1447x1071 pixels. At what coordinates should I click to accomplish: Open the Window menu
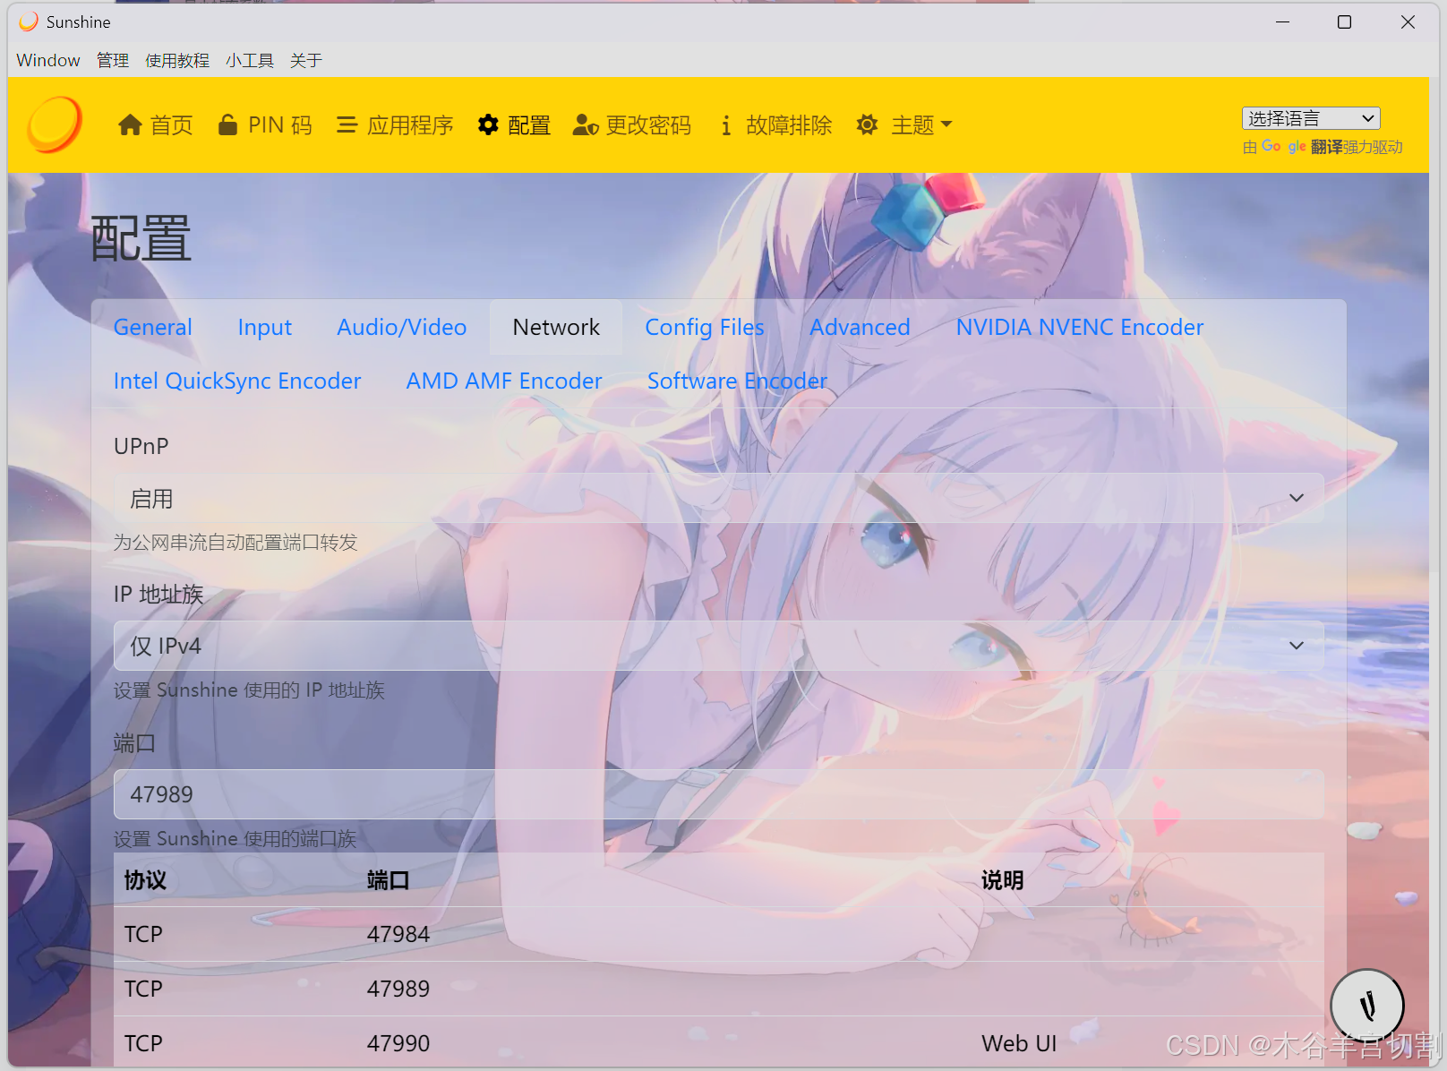tap(48, 60)
